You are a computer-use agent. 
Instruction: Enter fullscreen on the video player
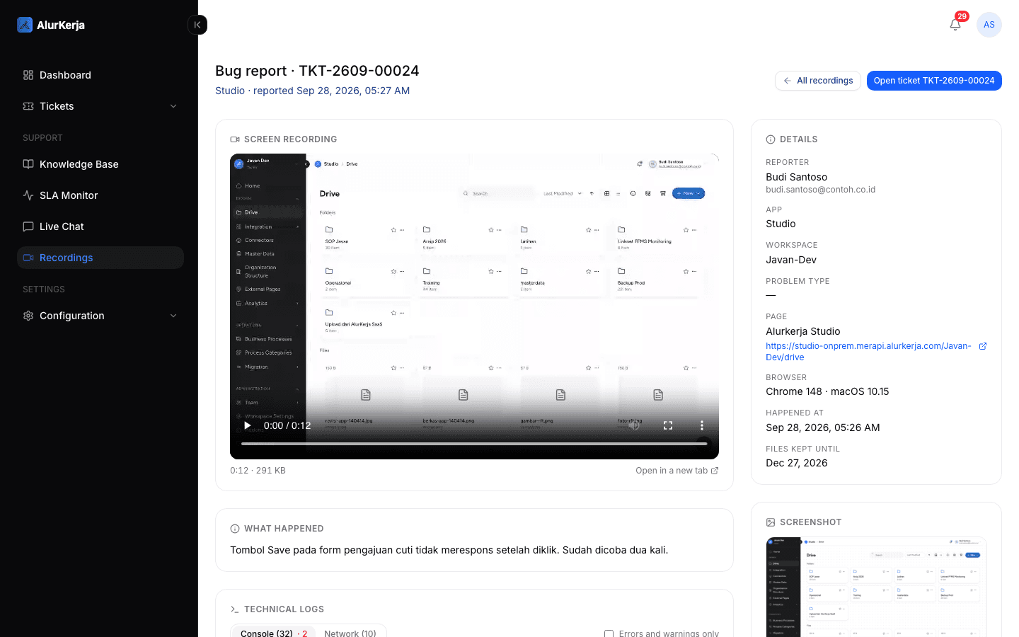tap(667, 425)
